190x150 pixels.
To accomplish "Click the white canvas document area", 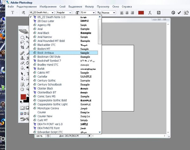I will (118, 78).
